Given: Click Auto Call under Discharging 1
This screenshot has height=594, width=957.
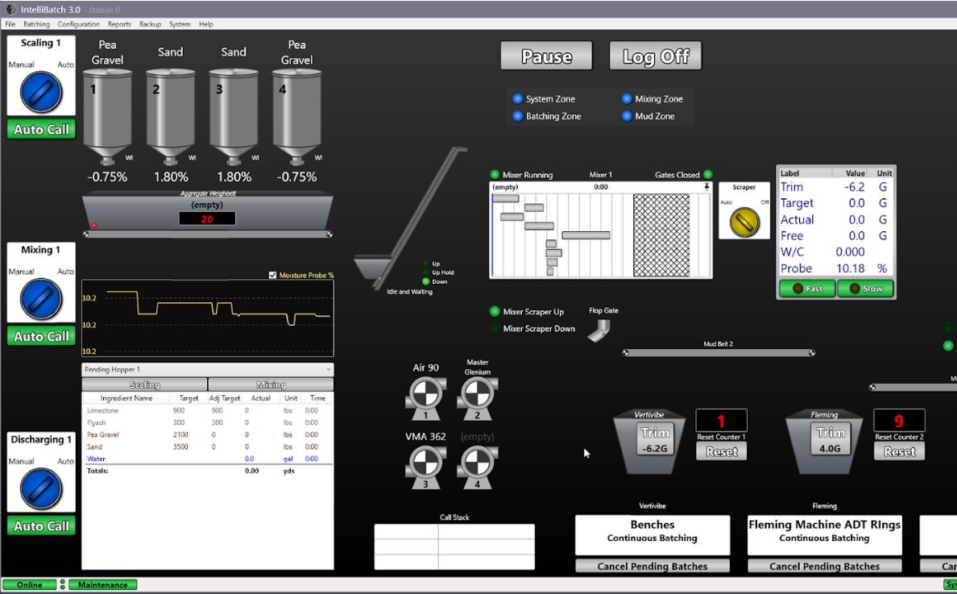Looking at the screenshot, I should pyautogui.click(x=41, y=526).
